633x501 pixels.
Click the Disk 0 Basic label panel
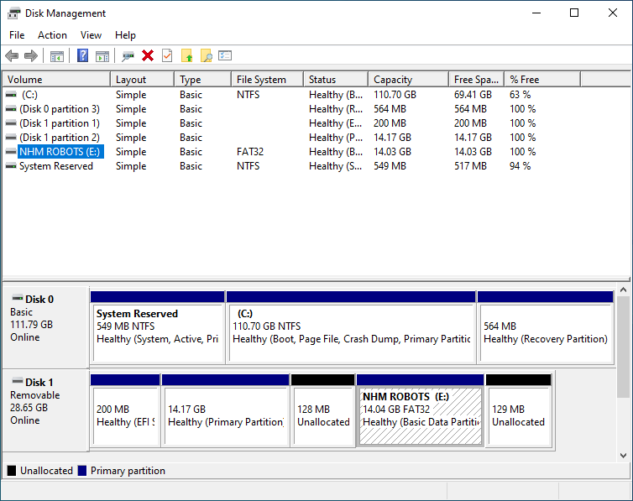click(45, 327)
